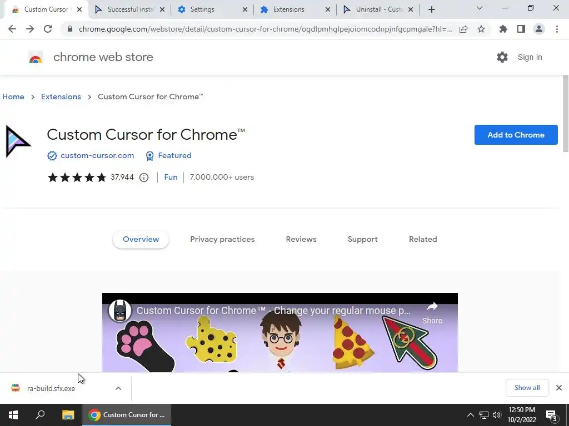Open volume control in tray

(497, 415)
